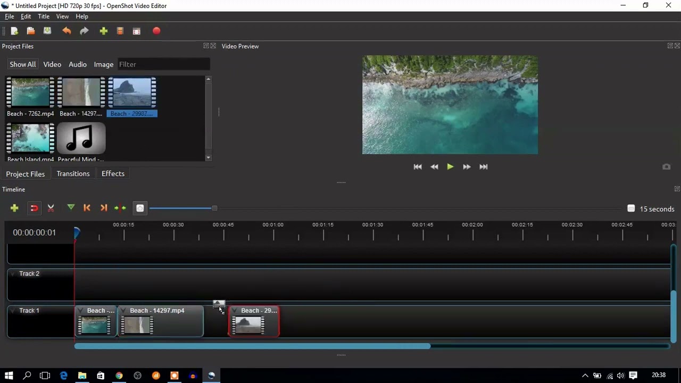Click the project files Filter text field
Image resolution: width=681 pixels, height=383 pixels.
164,64
